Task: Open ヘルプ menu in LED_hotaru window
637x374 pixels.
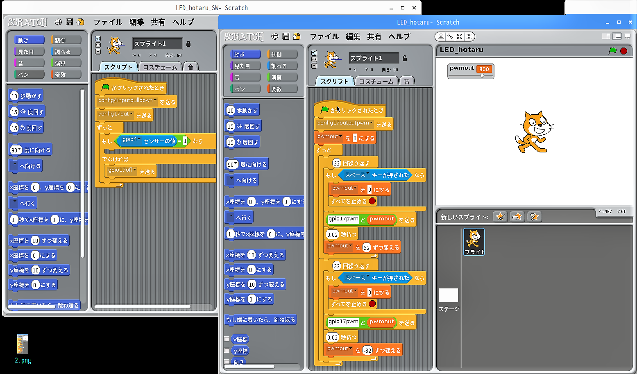Action: click(399, 36)
